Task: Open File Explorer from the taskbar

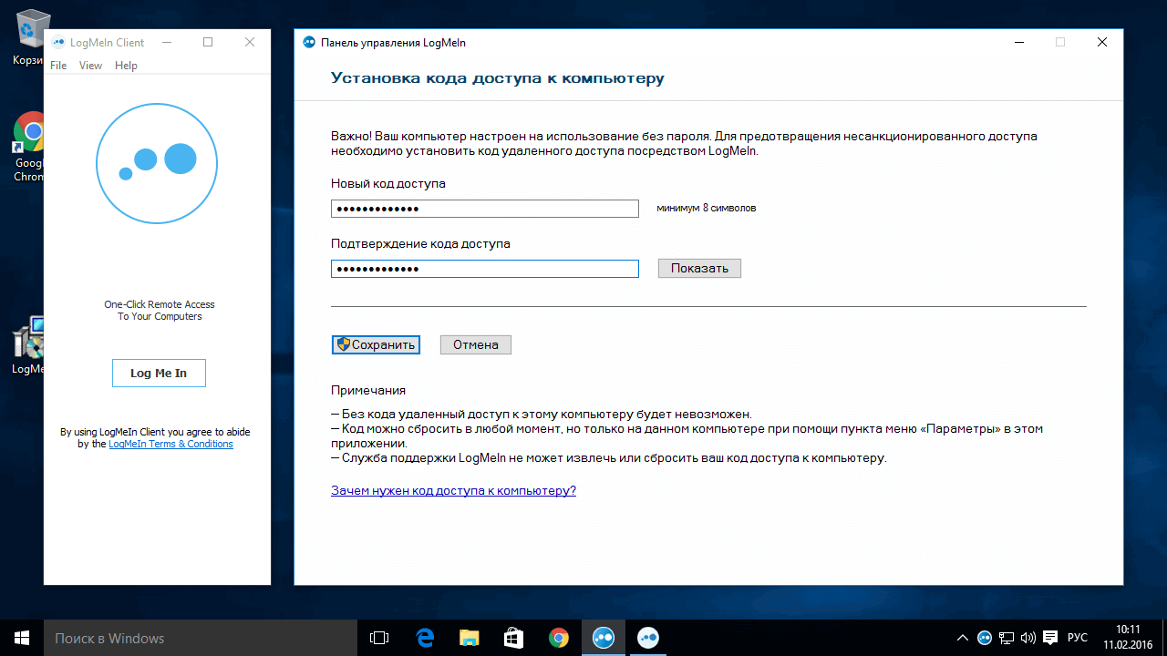Action: [x=469, y=638]
